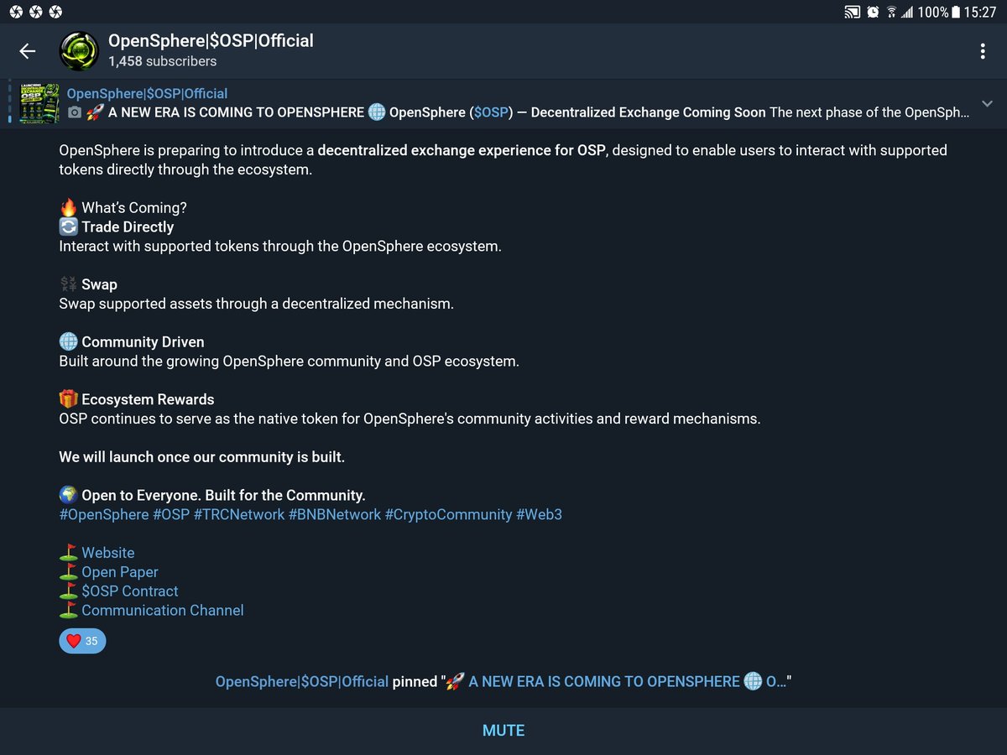Select the 'Community Driven' heading text
Image resolution: width=1007 pixels, height=755 pixels.
click(143, 341)
